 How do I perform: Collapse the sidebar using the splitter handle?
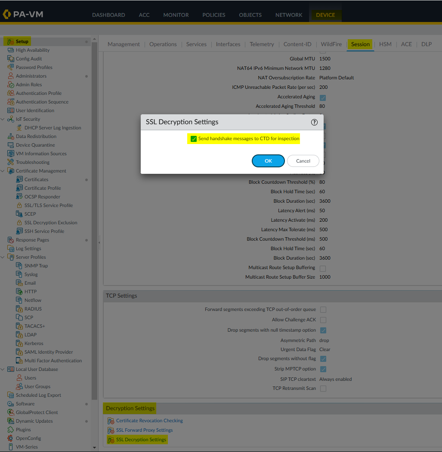(x=99, y=243)
